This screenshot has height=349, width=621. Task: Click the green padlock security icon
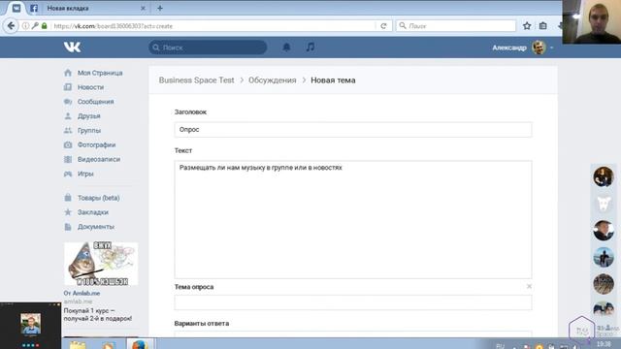pyautogui.click(x=45, y=26)
